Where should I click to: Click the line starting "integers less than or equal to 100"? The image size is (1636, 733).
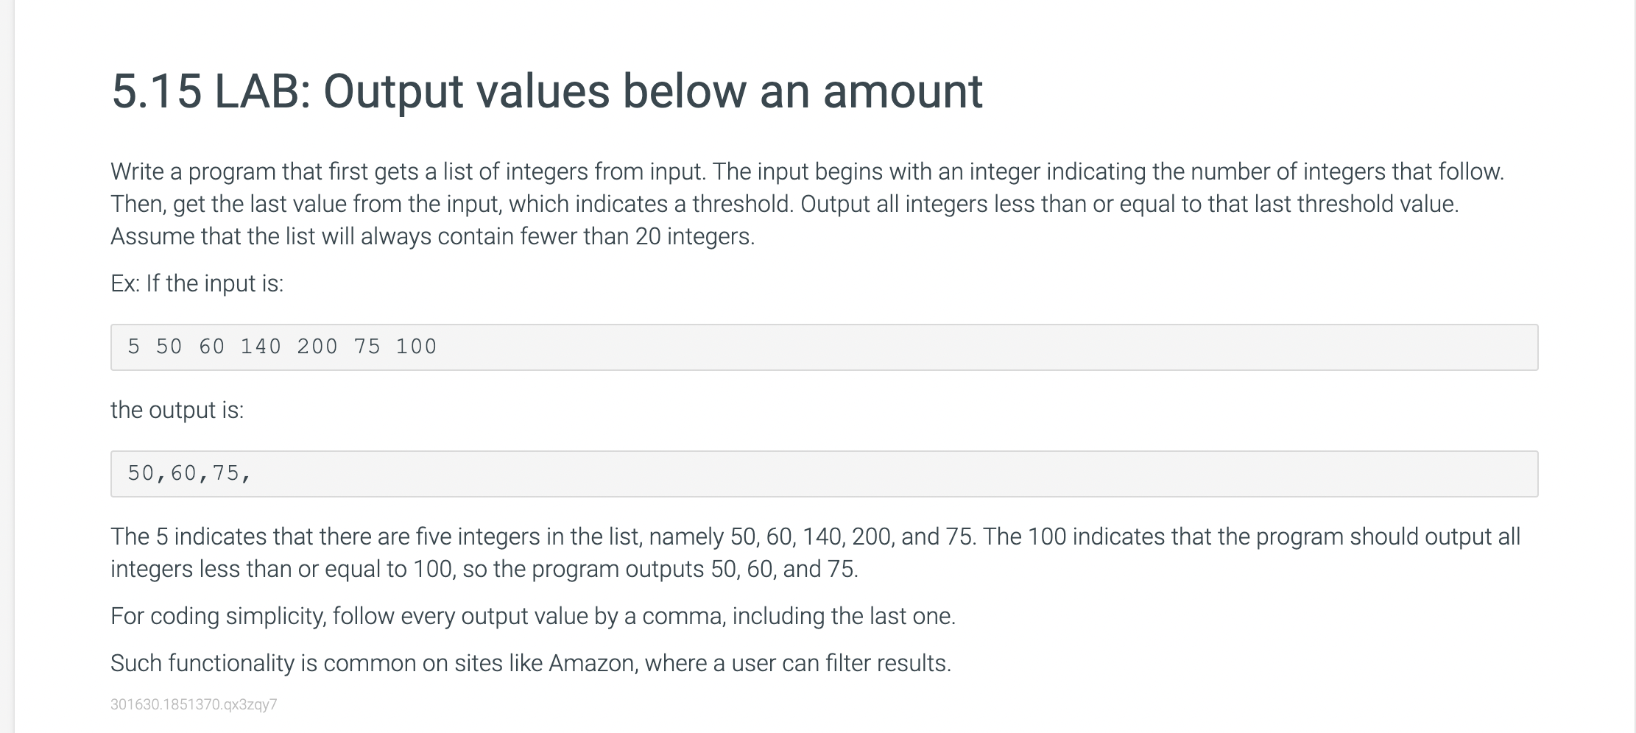pos(484,569)
